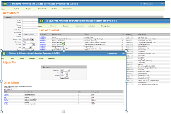The image size is (171, 114).
Task: Expand the Department dropdown in Query Options
Action: [69, 70]
